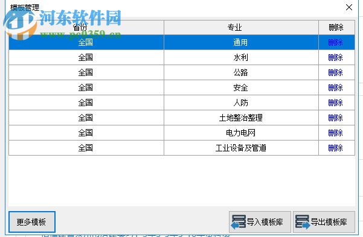Click 全国 in the 水利 row

85,57
